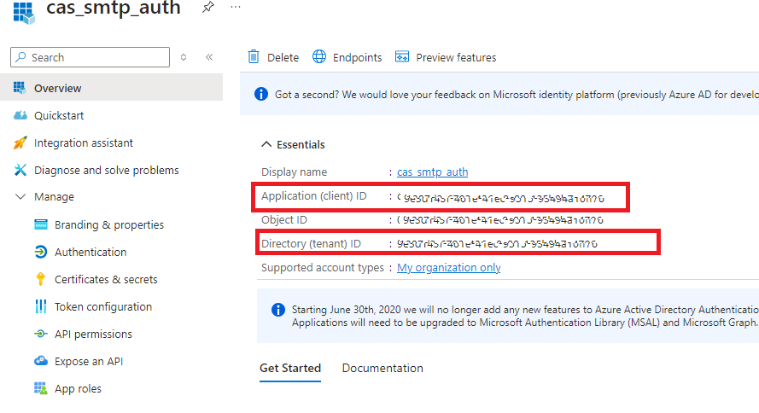Open Expose an API
The height and width of the screenshot is (413, 759).
point(89,361)
